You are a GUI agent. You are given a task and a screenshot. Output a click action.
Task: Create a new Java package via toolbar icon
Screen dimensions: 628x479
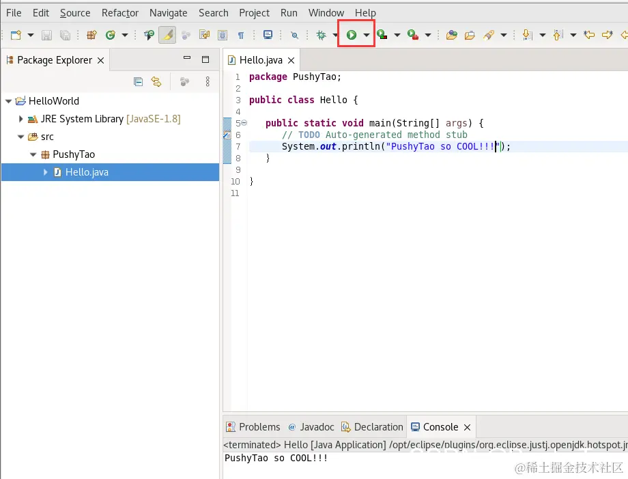[91, 36]
